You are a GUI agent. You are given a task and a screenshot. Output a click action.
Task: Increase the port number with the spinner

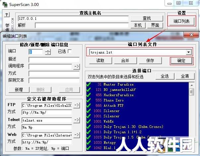click(48, 51)
